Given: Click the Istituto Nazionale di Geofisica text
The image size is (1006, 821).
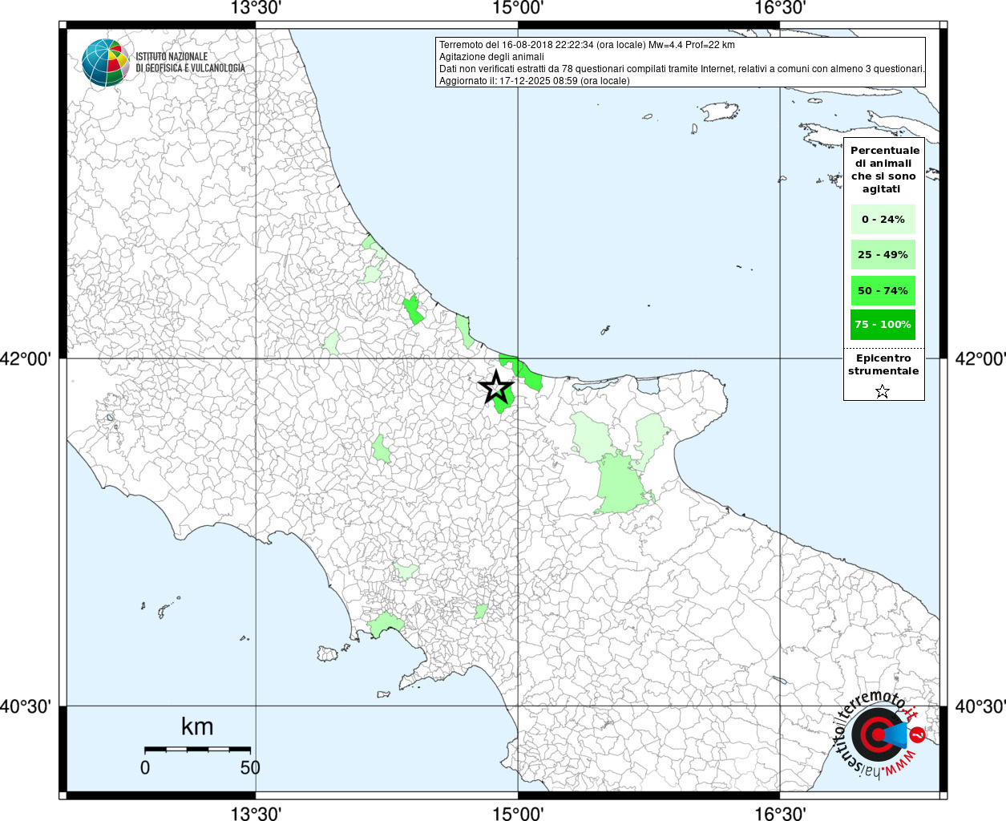Looking at the screenshot, I should (190, 63).
